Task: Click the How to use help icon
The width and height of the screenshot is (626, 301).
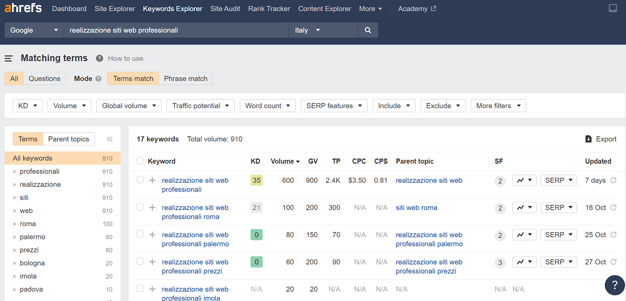Action: 99,59
